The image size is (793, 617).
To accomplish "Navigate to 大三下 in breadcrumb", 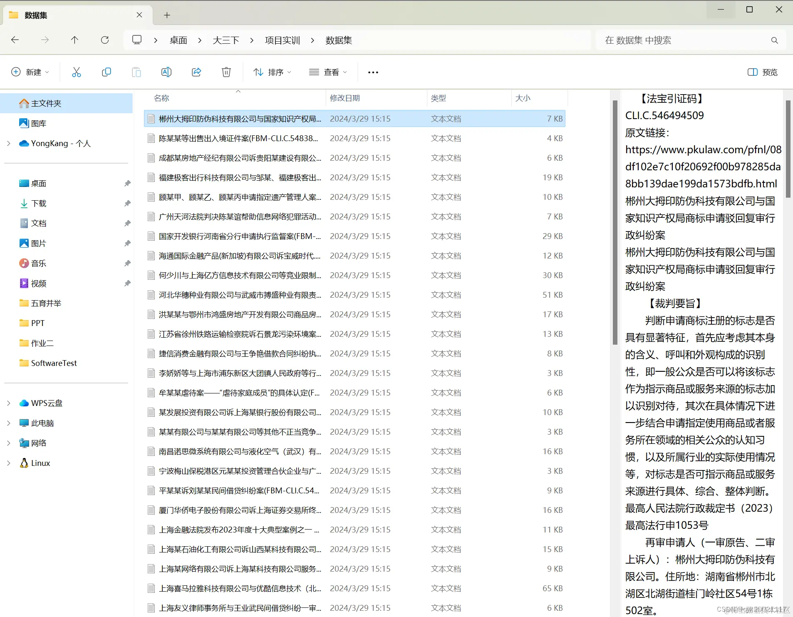I will pyautogui.click(x=226, y=40).
